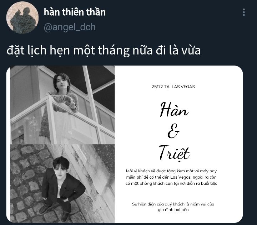Click the cursive name Triệt
Screen dimensions: 257x225
[x=174, y=153]
